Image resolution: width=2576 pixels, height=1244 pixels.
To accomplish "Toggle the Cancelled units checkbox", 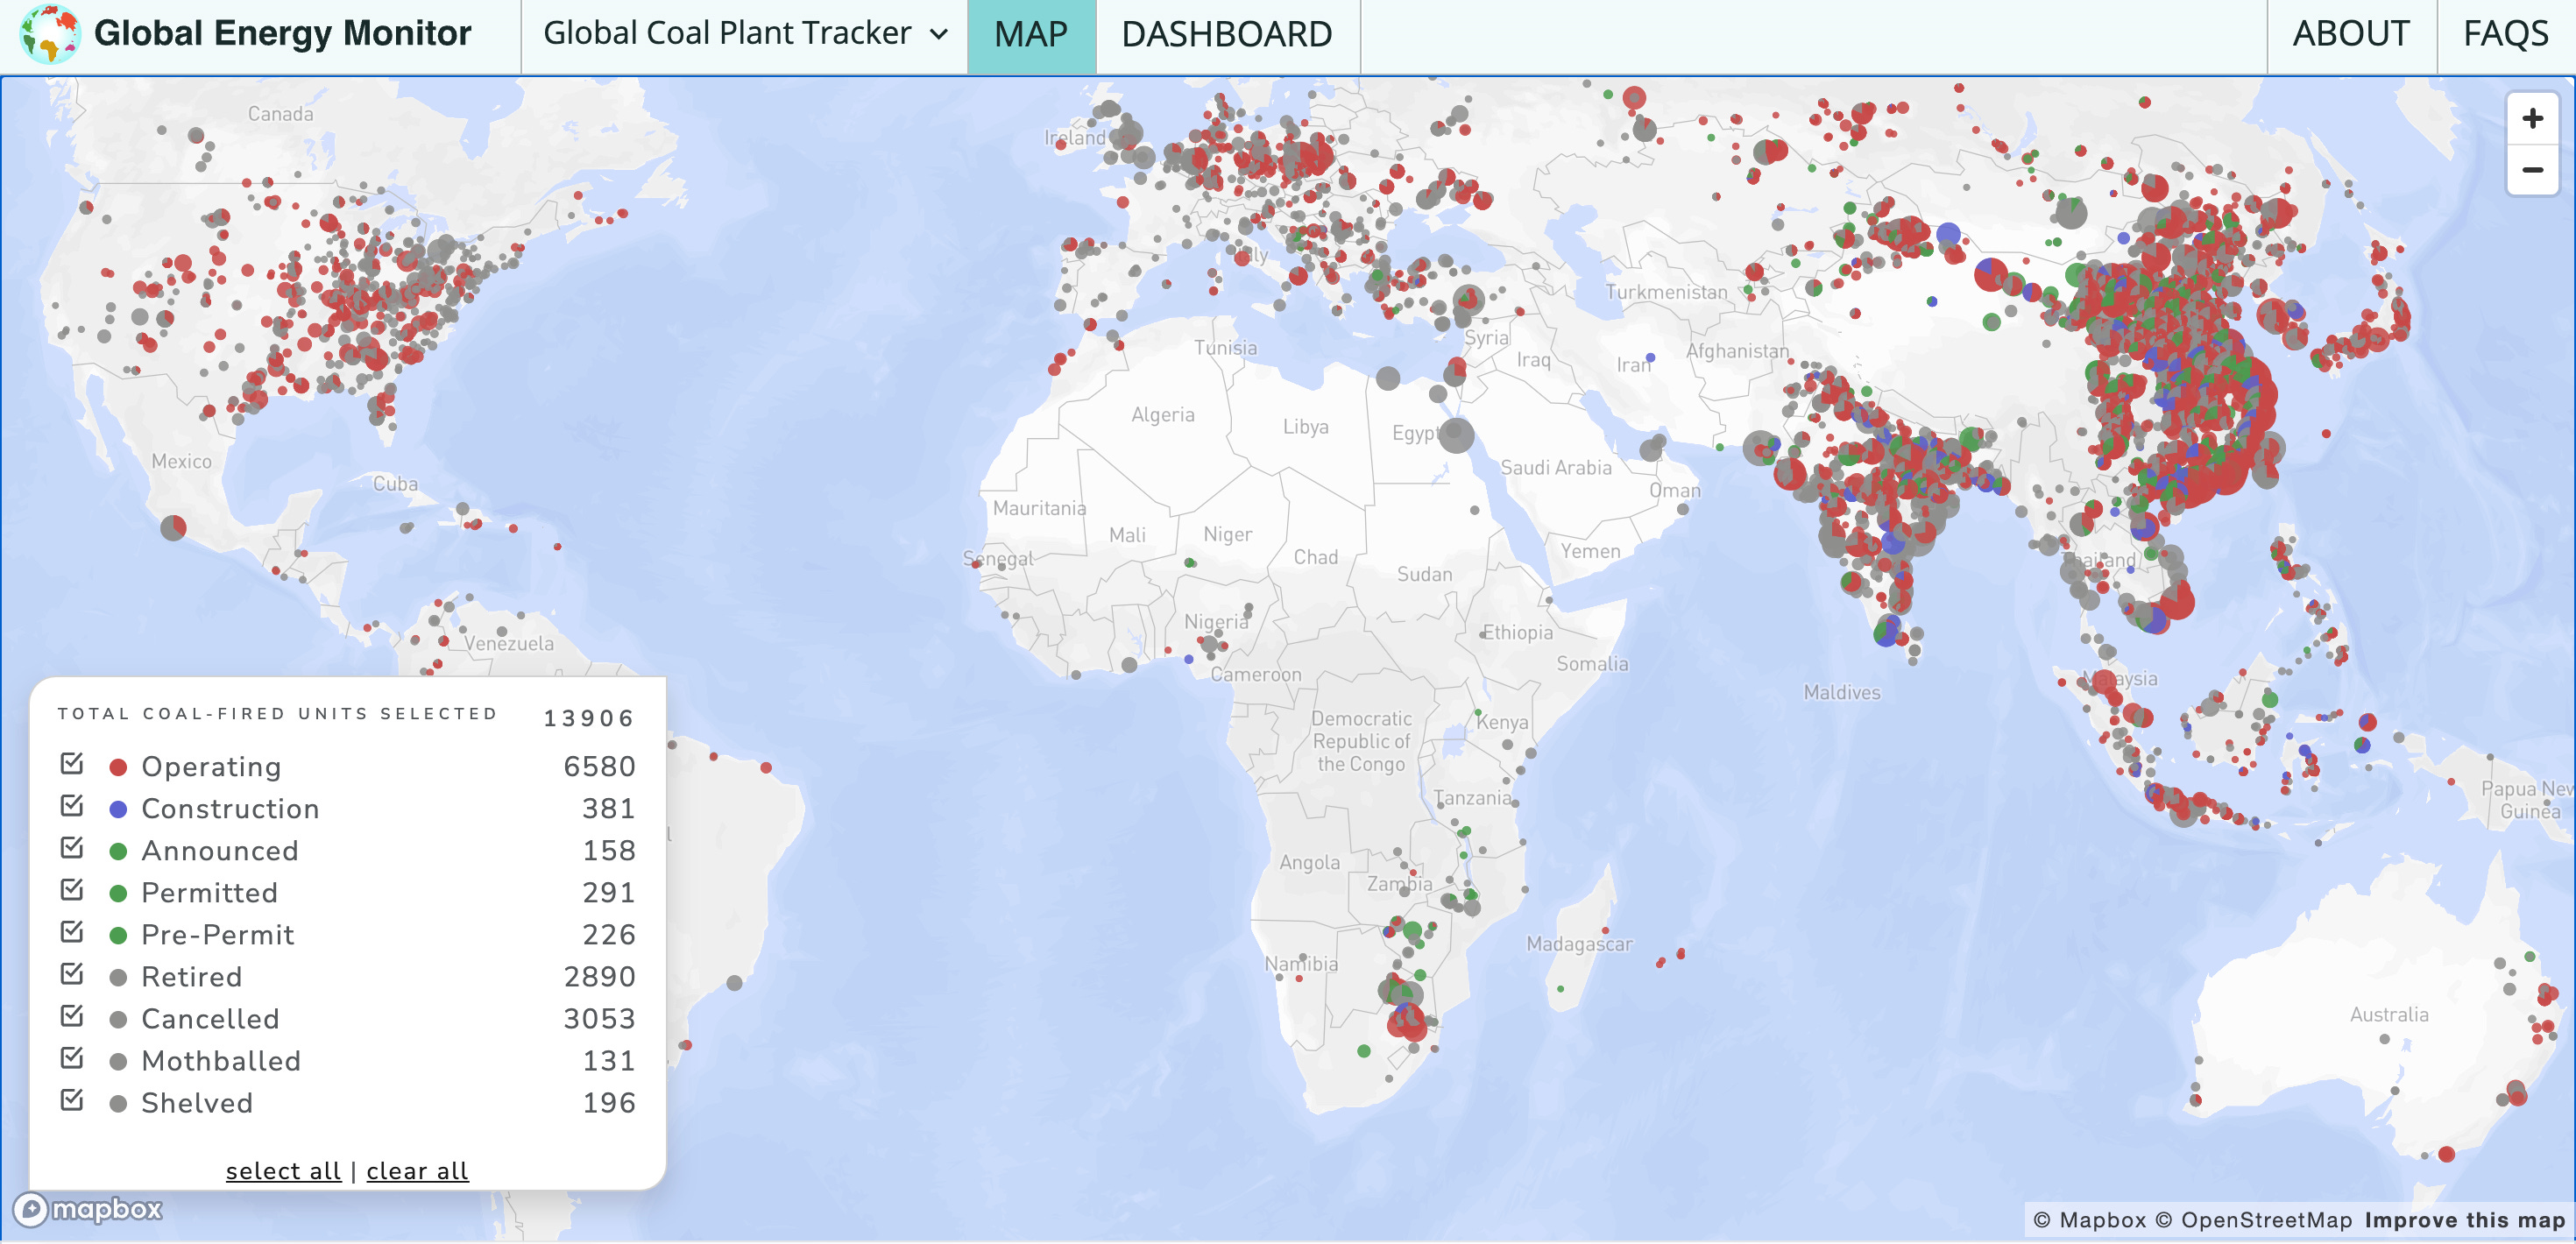I will click(x=72, y=1016).
